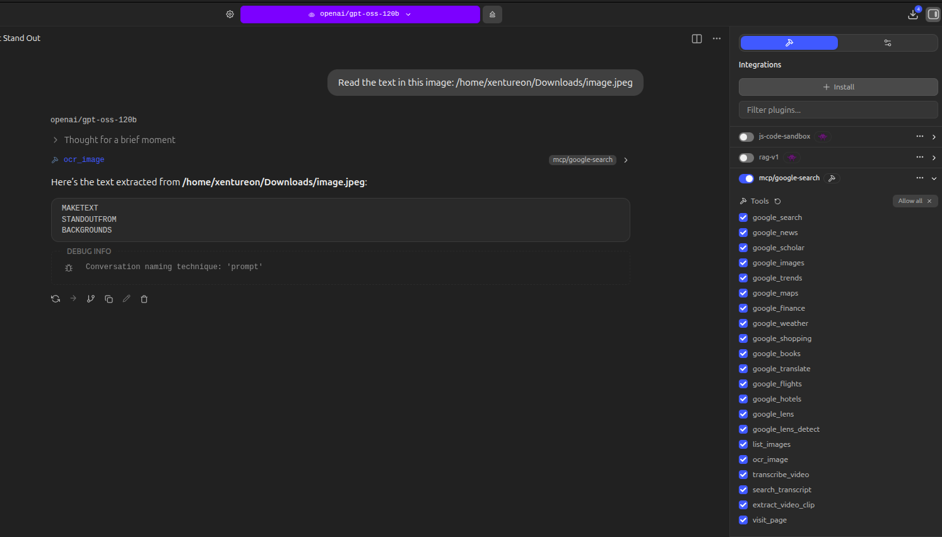Click the continue arrow icon

click(x=73, y=299)
